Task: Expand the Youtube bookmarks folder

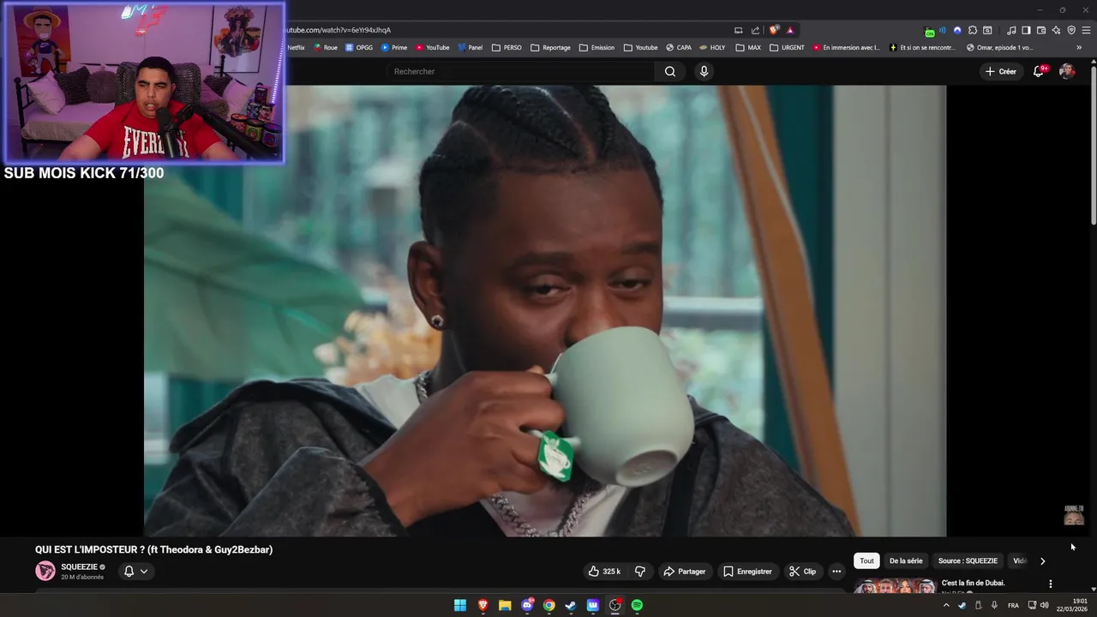Action: 640,48
